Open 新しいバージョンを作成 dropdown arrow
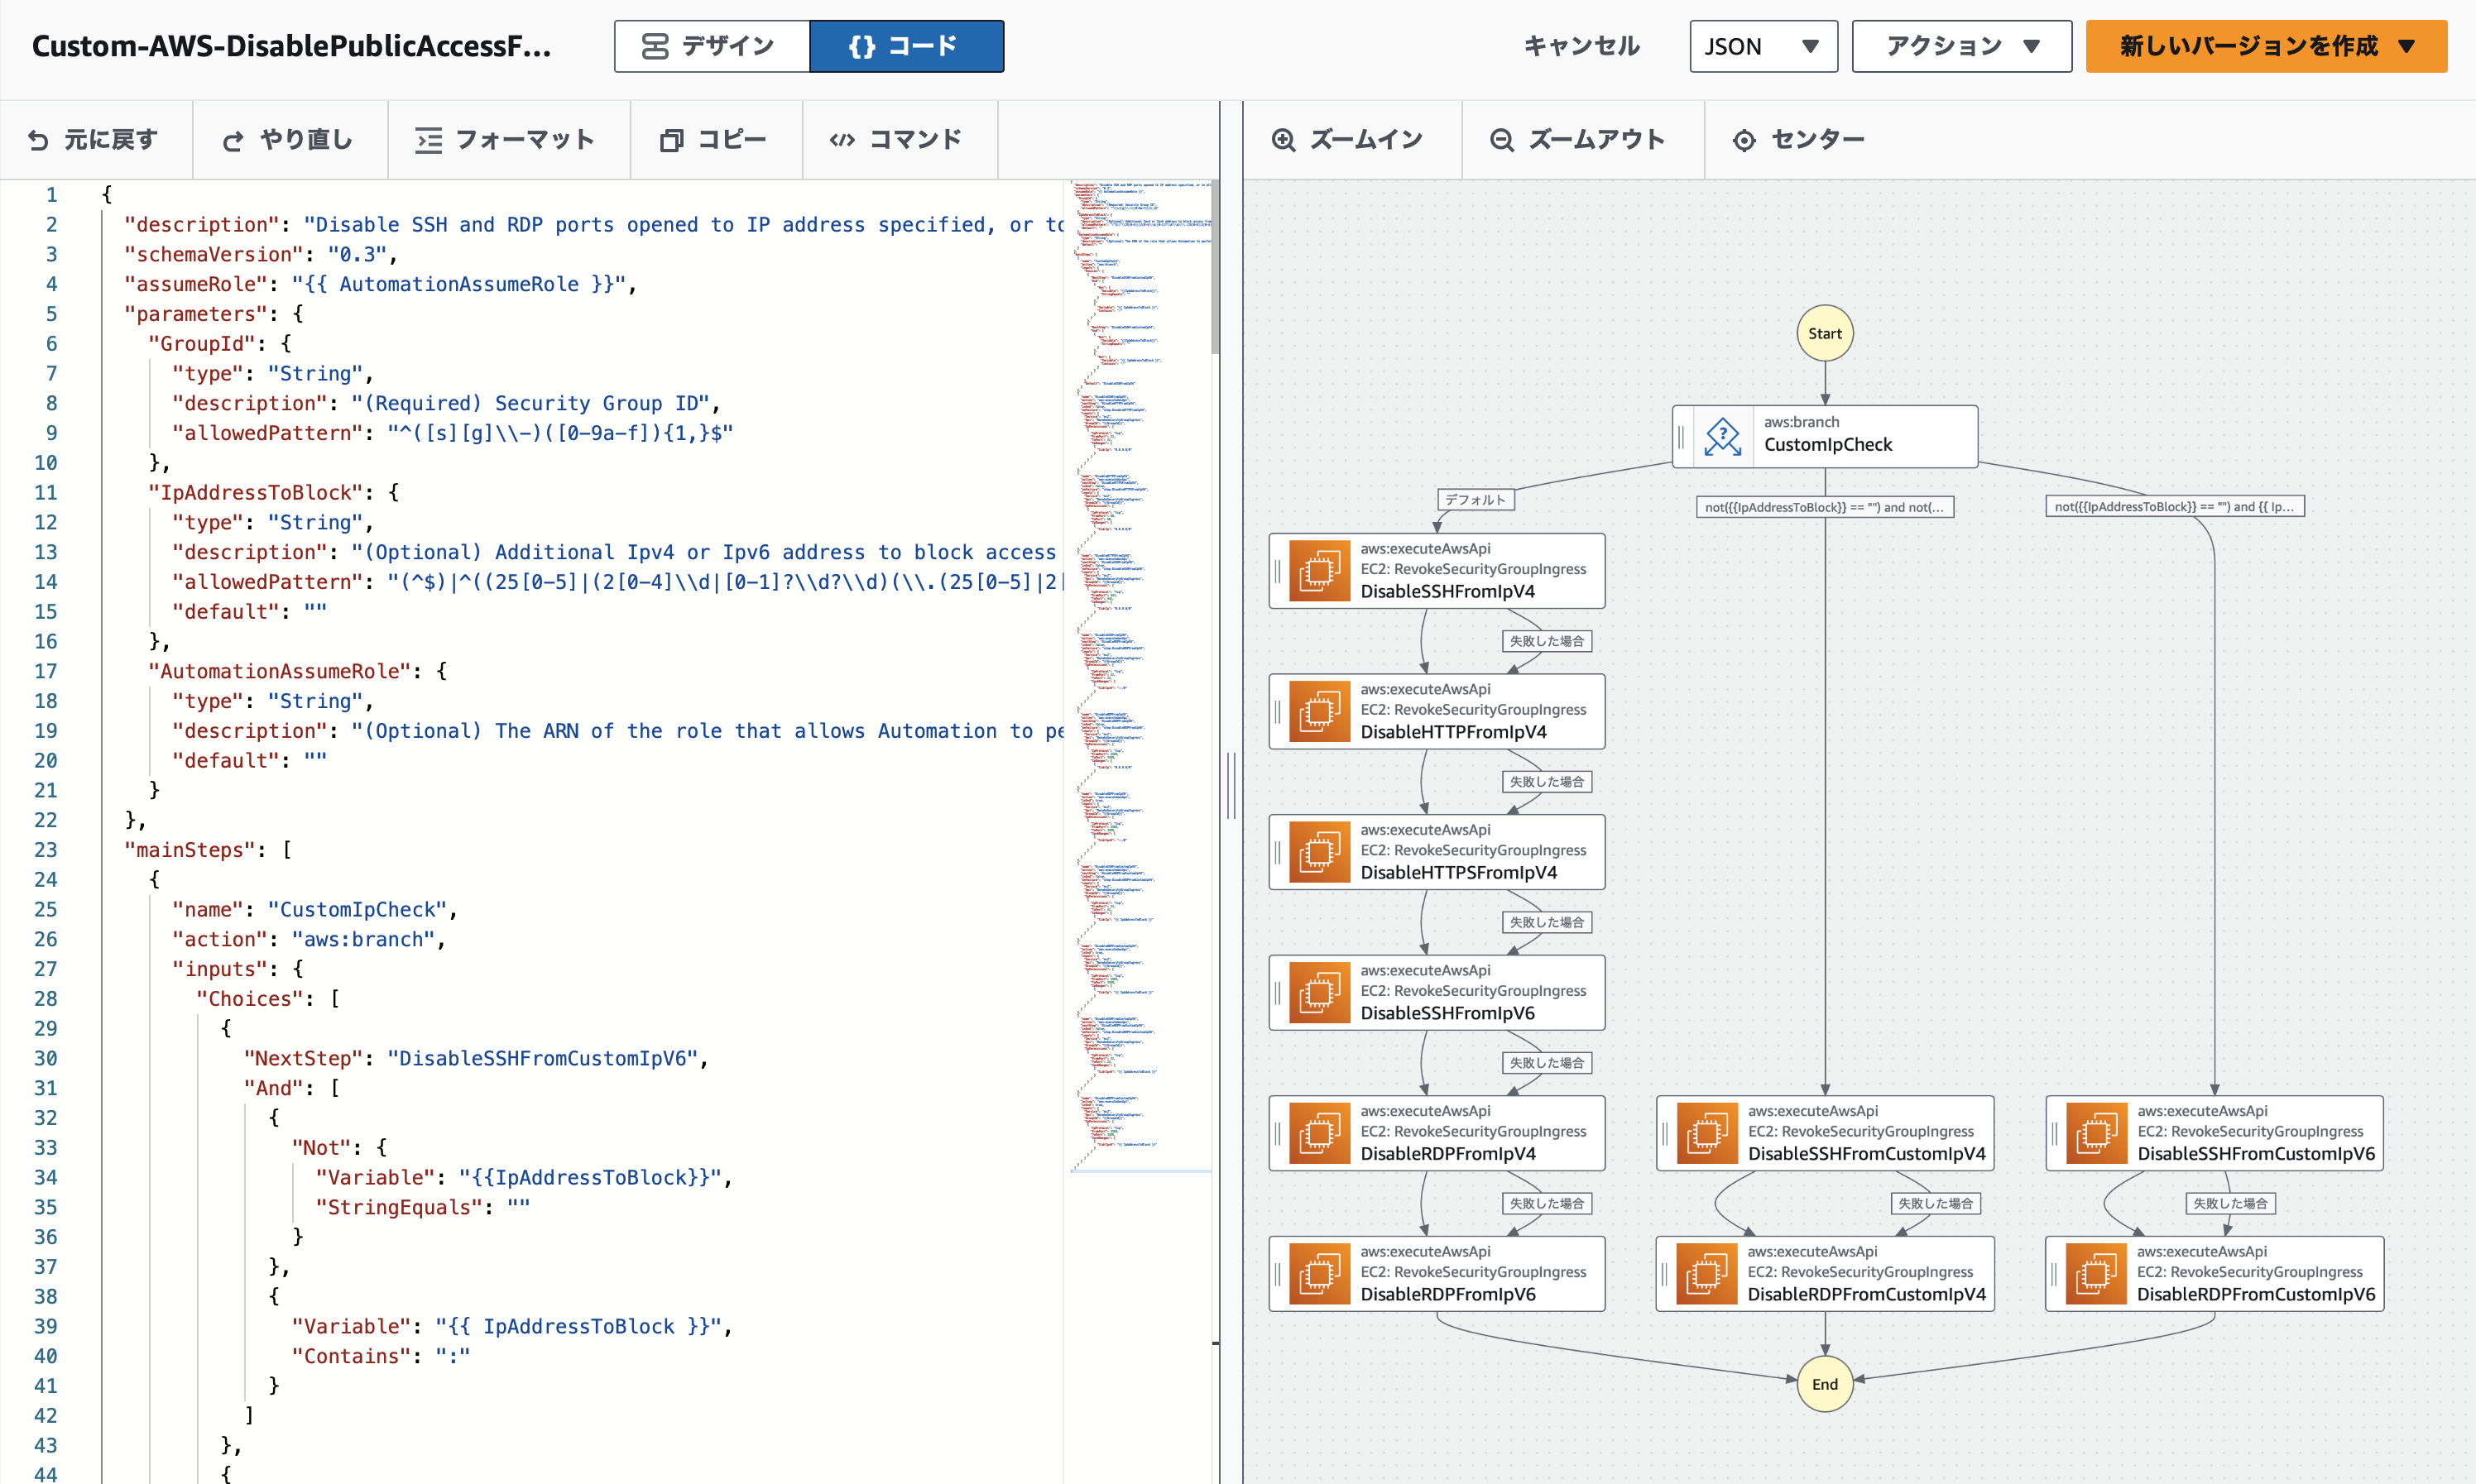 pos(2407,46)
